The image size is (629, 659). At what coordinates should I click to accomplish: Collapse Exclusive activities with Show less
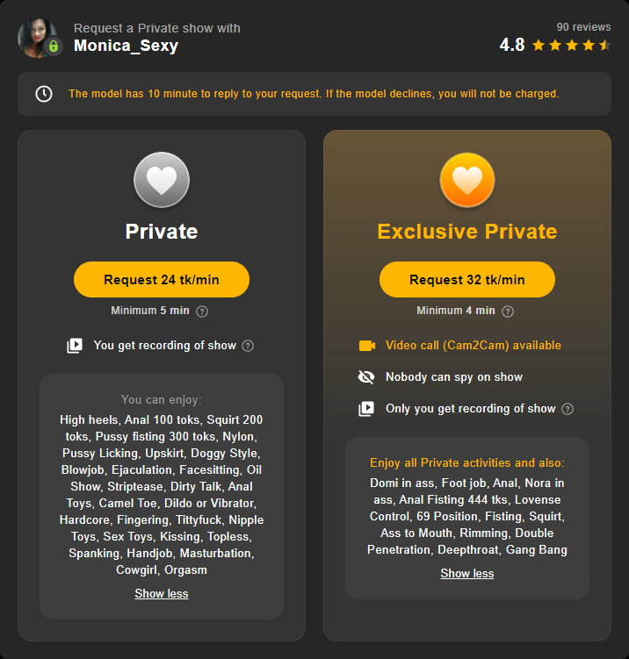click(x=467, y=573)
